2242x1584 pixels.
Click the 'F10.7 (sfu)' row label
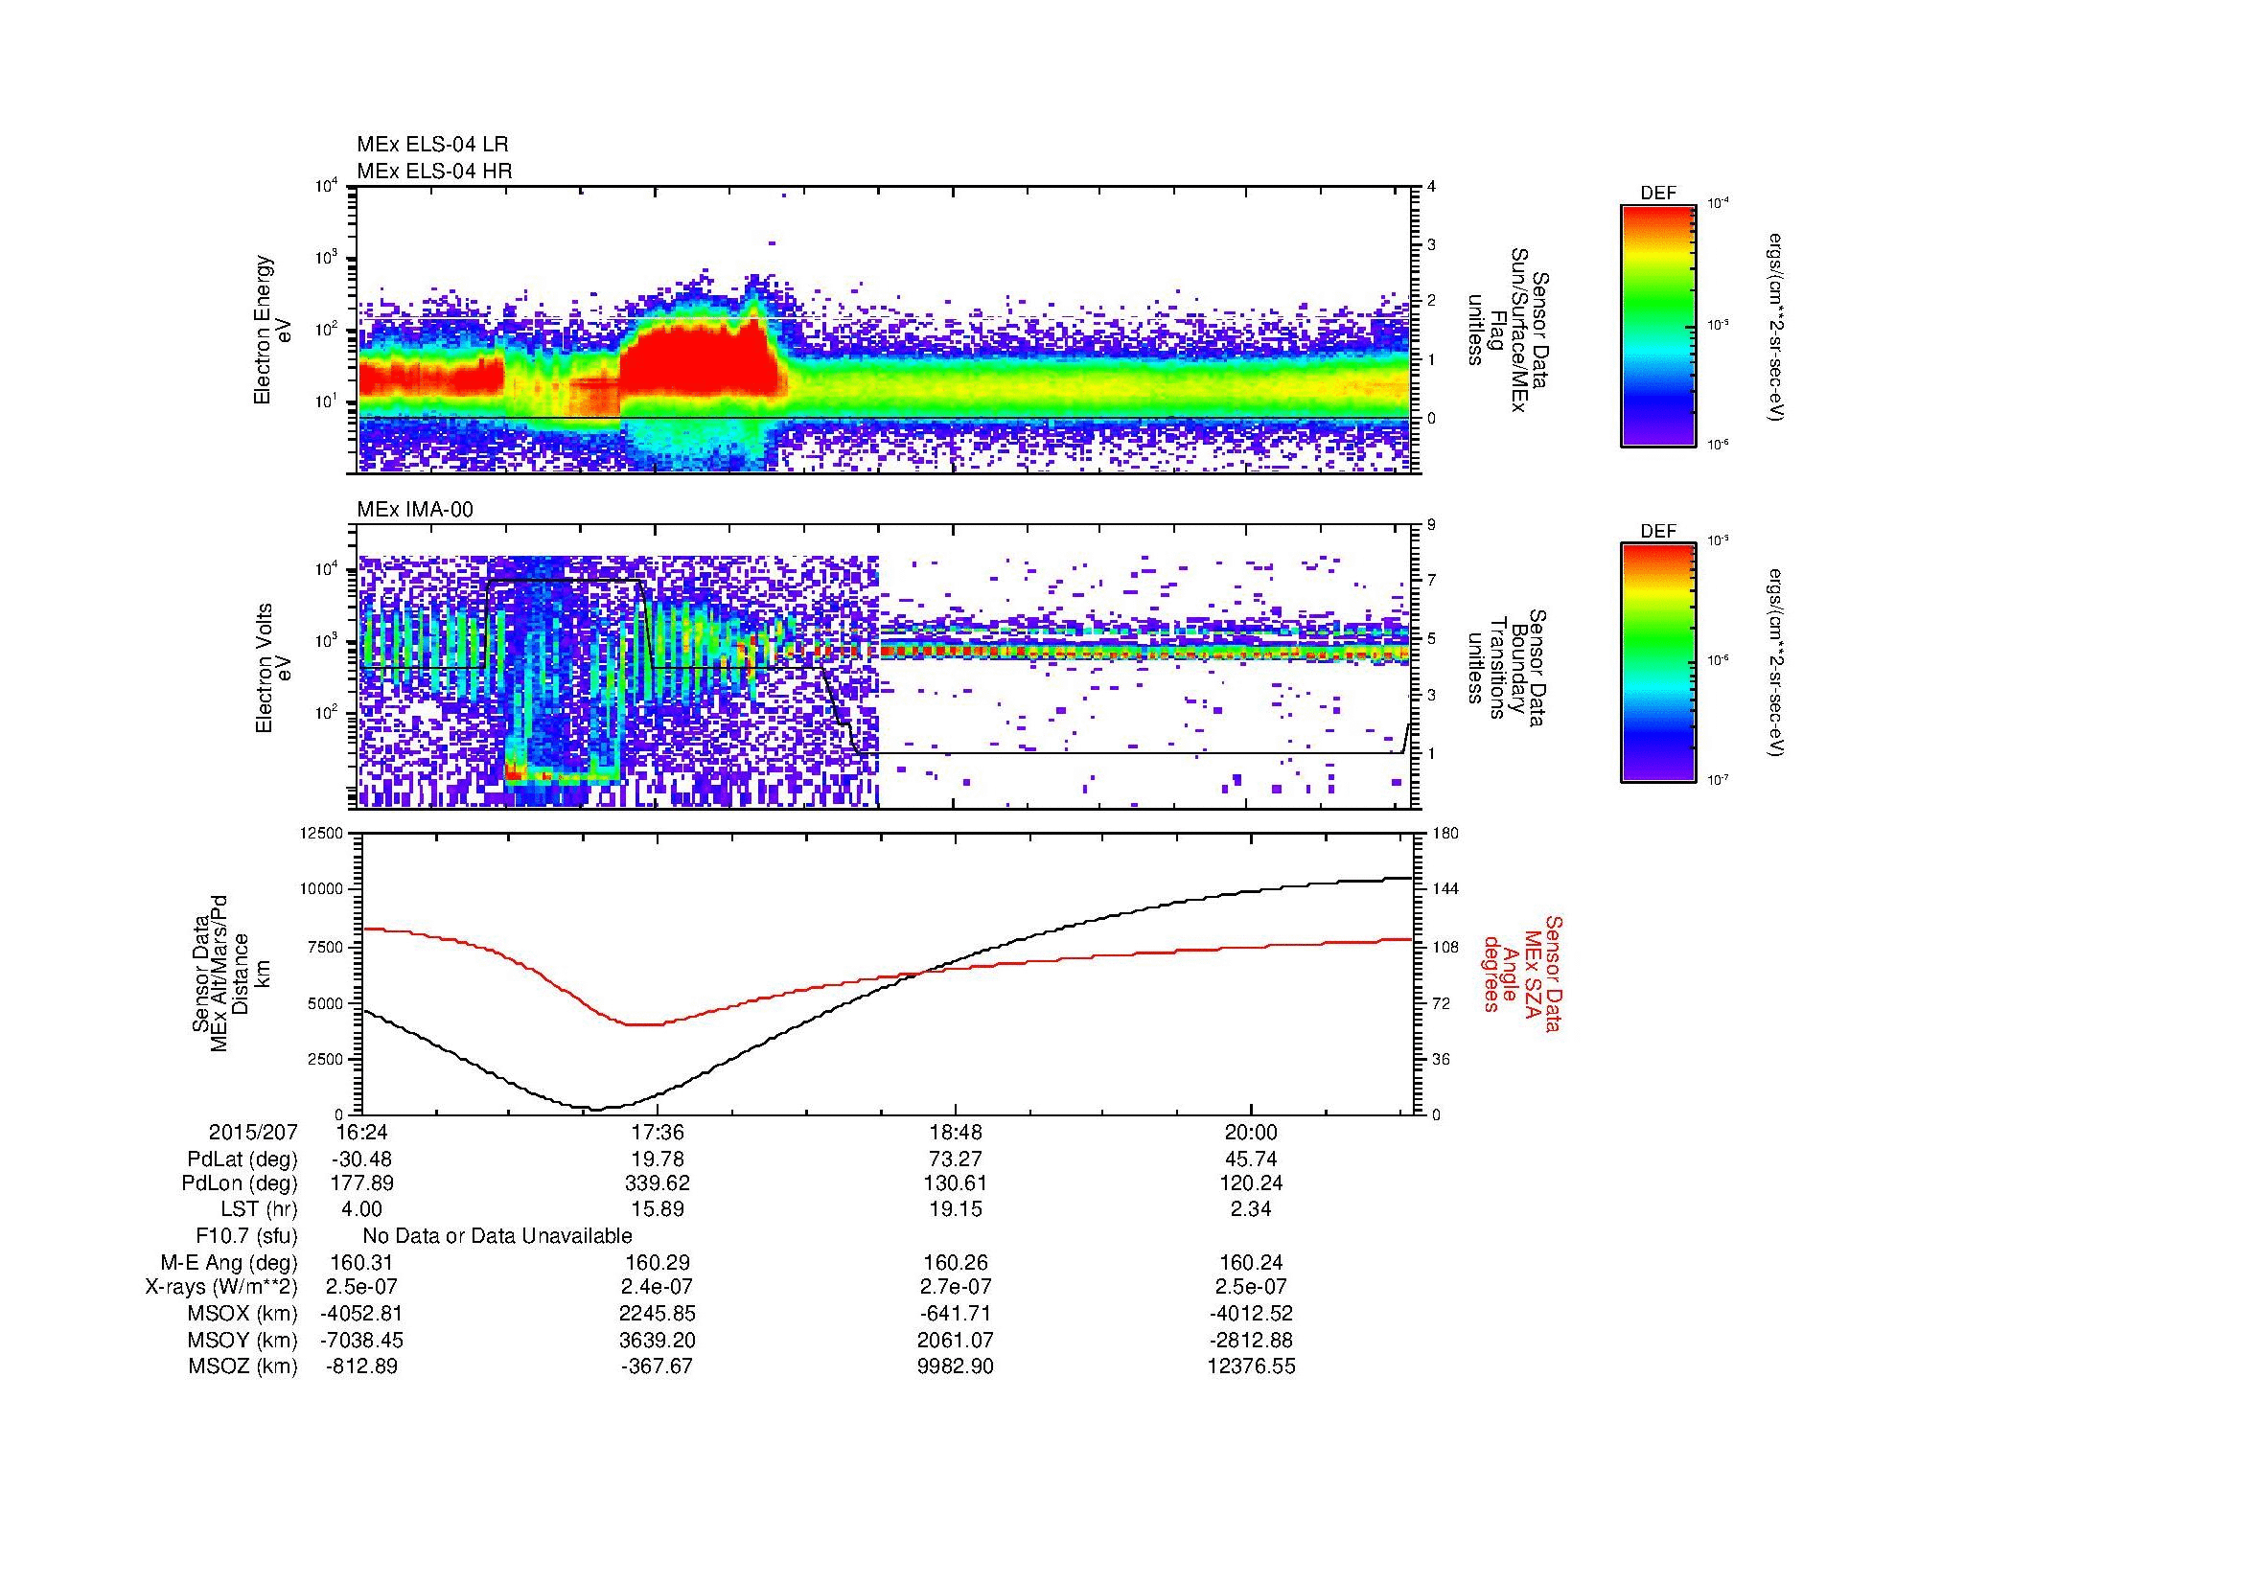(246, 1236)
